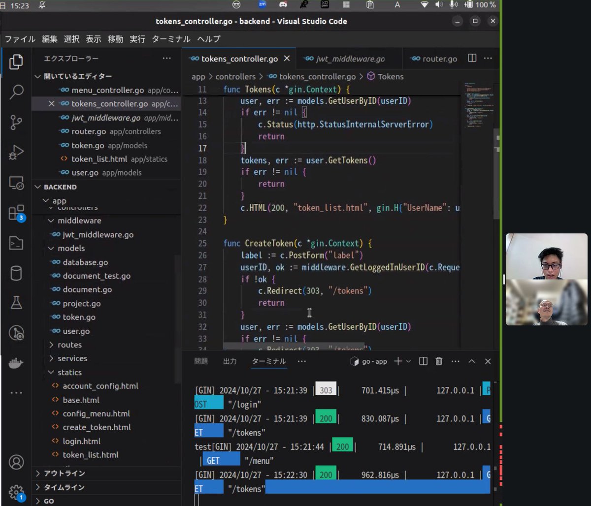Open the 編集 (Edit) menu
This screenshot has width=591, height=506.
click(50, 39)
